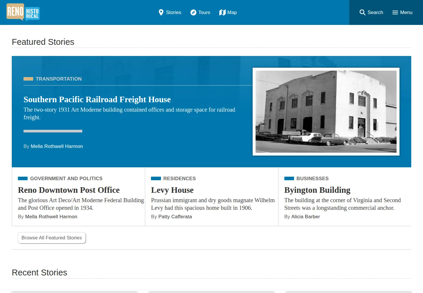
Task: Click the Featured Stories heading
Action: point(43,42)
